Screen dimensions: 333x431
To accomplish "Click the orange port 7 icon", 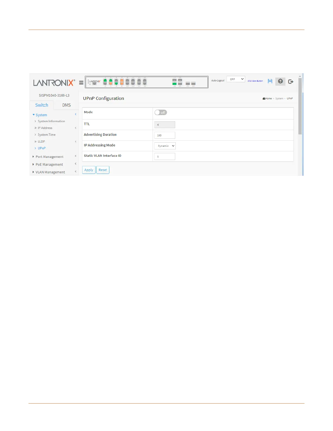I will (122, 80).
